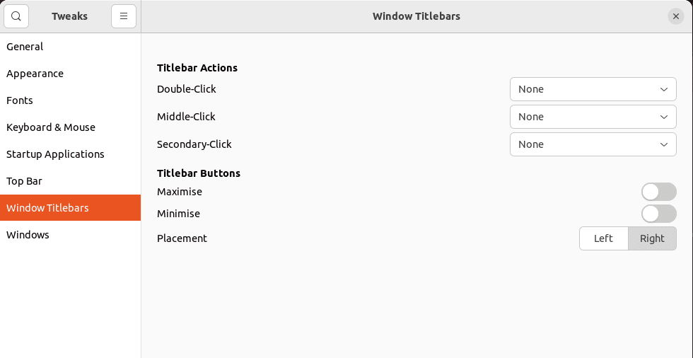693x358 pixels.
Task: Select Fonts in the sidebar
Action: click(20, 100)
